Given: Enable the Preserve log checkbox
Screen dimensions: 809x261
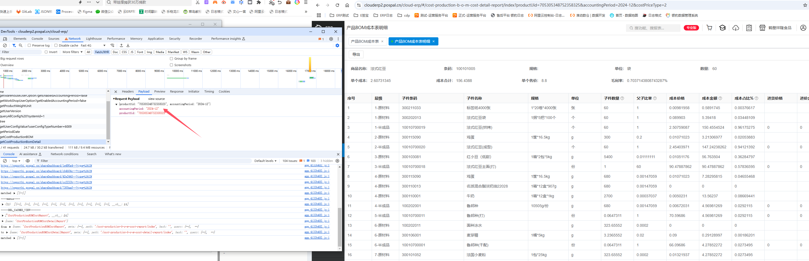Looking at the screenshot, I should pyautogui.click(x=29, y=45).
